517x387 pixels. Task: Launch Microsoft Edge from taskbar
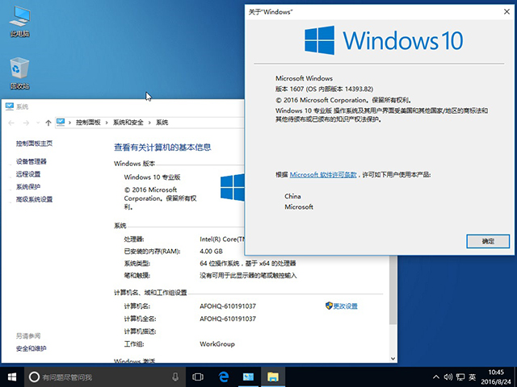(224, 377)
